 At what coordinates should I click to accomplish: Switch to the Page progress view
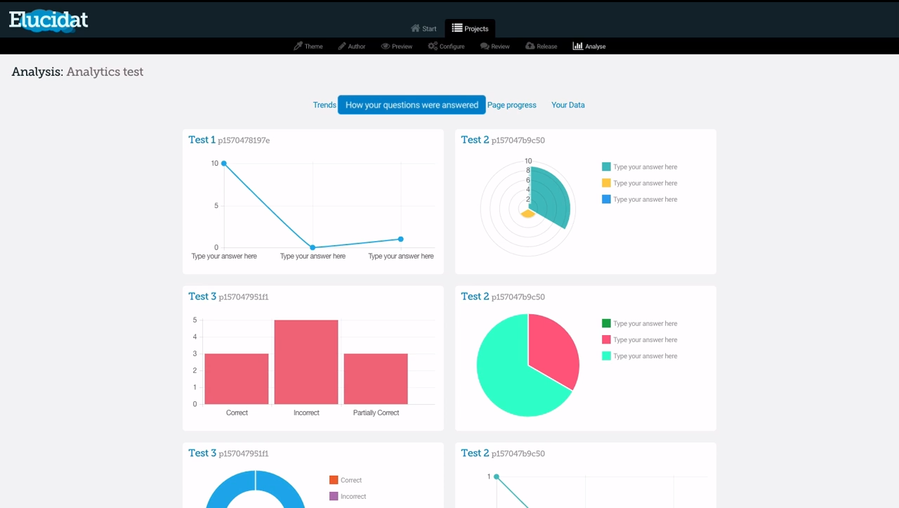[512, 105]
